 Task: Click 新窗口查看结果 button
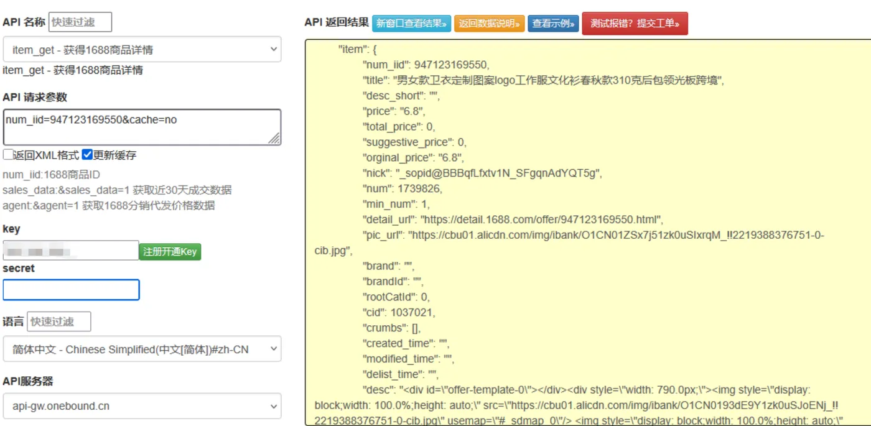point(412,24)
